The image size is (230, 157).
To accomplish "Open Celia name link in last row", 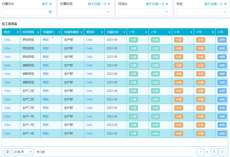I will (7, 133).
